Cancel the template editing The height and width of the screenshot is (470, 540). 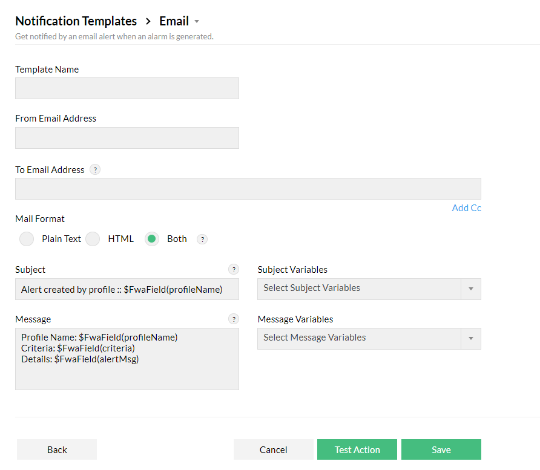click(x=273, y=449)
